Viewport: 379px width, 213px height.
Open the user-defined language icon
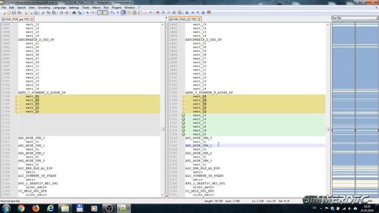[x=129, y=12]
